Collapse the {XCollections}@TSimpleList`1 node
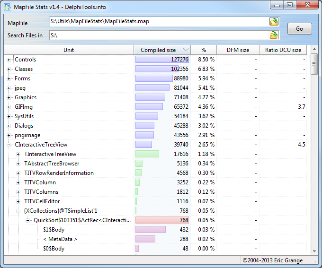 click(18, 211)
